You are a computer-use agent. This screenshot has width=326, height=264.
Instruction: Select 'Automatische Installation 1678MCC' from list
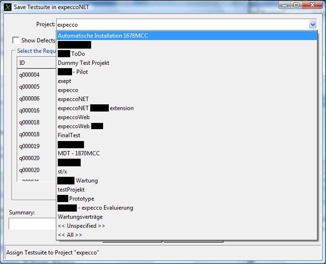[103, 36]
